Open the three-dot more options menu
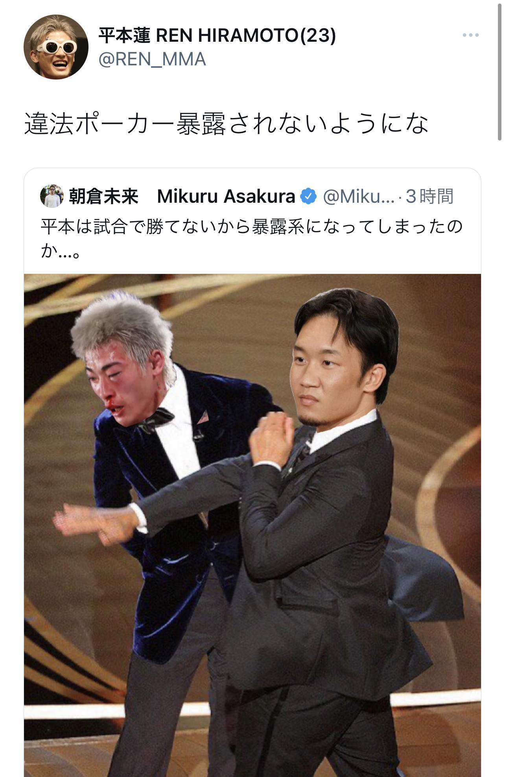505x777 pixels. pos(470,35)
